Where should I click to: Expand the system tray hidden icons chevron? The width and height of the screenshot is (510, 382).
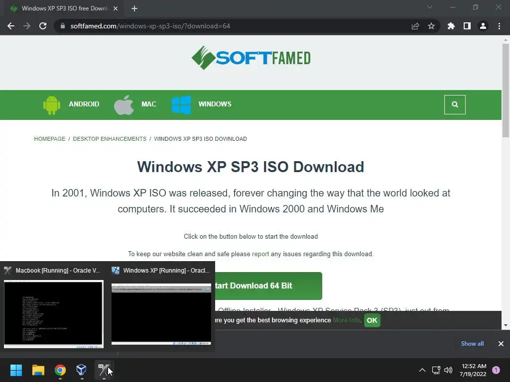coord(422,370)
